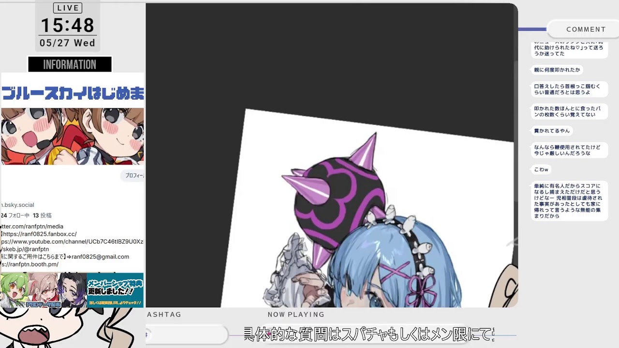Click the 13 投稿 posts count
Viewport: 619px width, 348px height.
coord(42,216)
